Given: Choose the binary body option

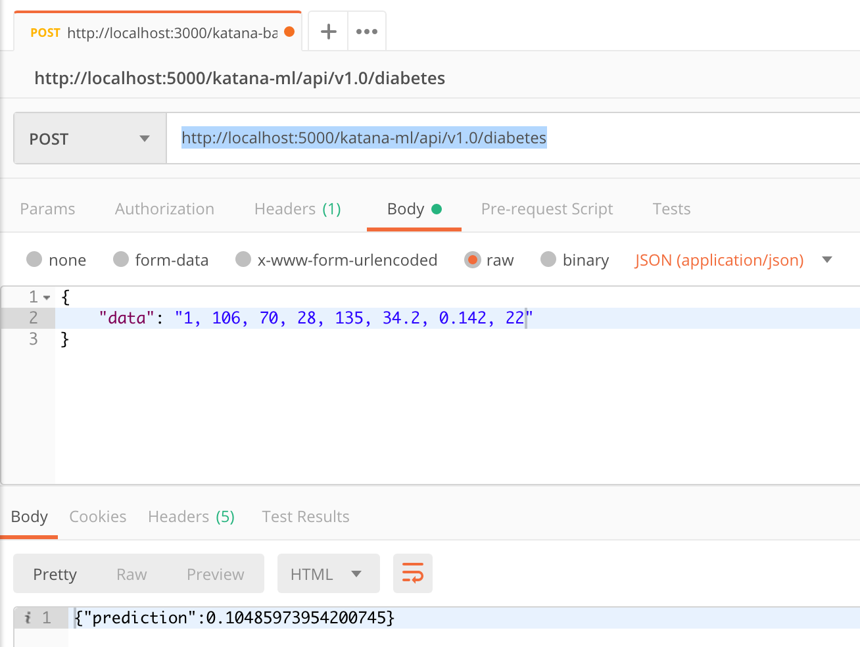Looking at the screenshot, I should click(x=548, y=260).
